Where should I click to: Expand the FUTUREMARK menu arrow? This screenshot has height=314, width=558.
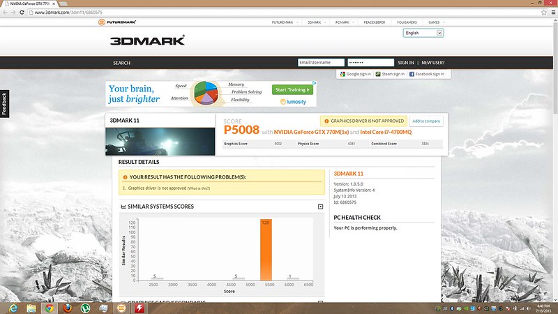tap(297, 22)
